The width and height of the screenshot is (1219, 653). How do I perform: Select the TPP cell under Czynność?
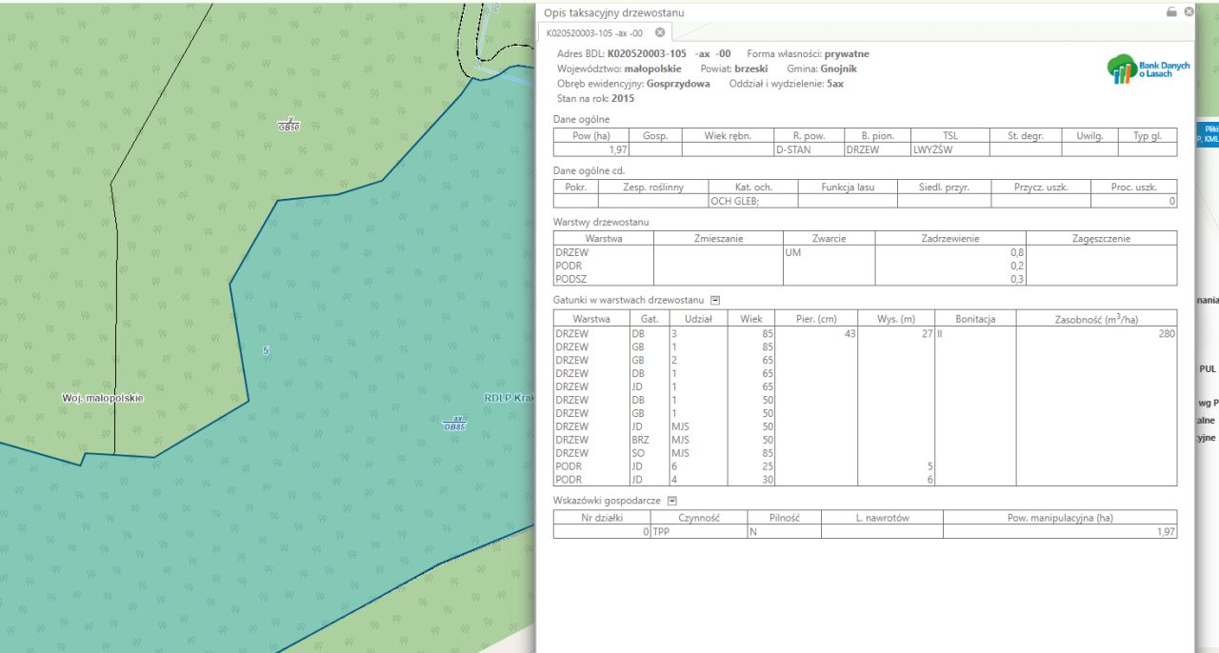661,532
